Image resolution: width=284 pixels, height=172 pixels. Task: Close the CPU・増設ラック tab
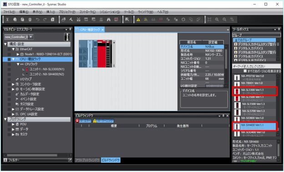click(x=103, y=29)
